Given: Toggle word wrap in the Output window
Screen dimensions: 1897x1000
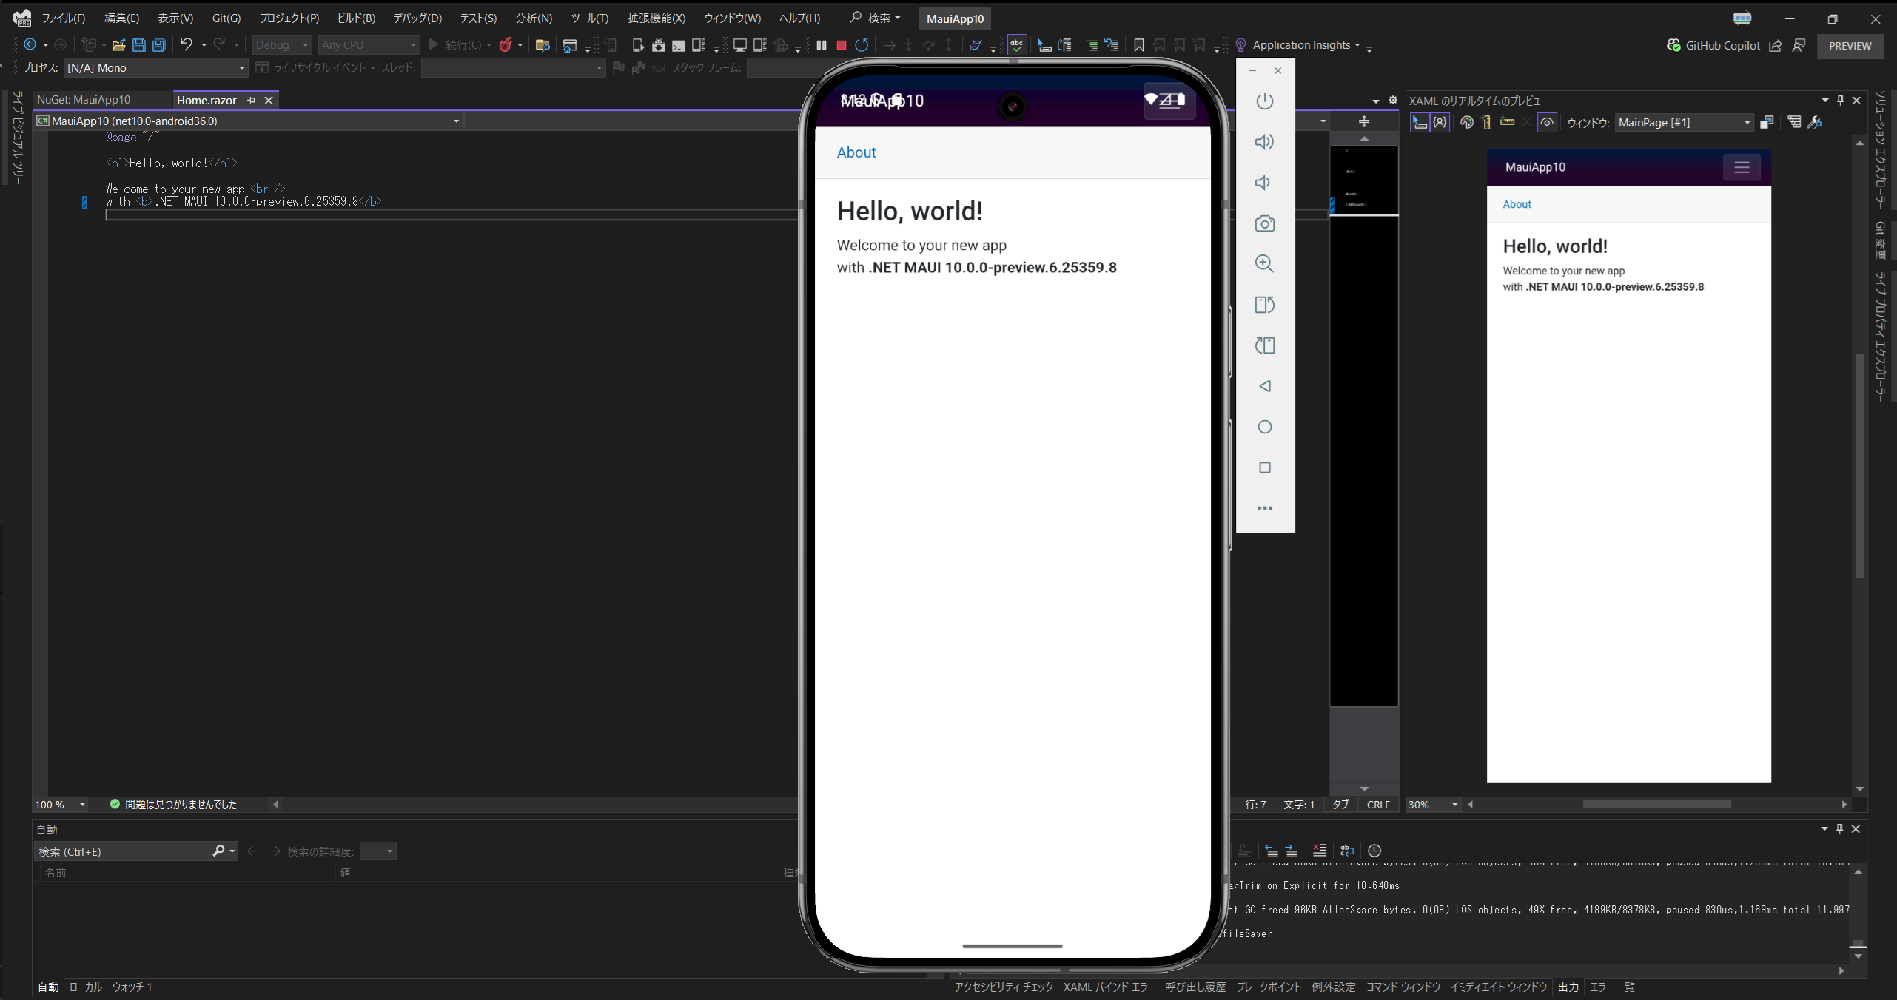Looking at the screenshot, I should click(x=1347, y=851).
